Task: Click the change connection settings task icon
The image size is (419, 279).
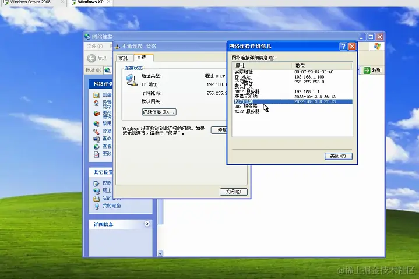Action: click(x=97, y=154)
